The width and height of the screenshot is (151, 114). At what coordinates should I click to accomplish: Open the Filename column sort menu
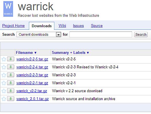tap(26, 53)
